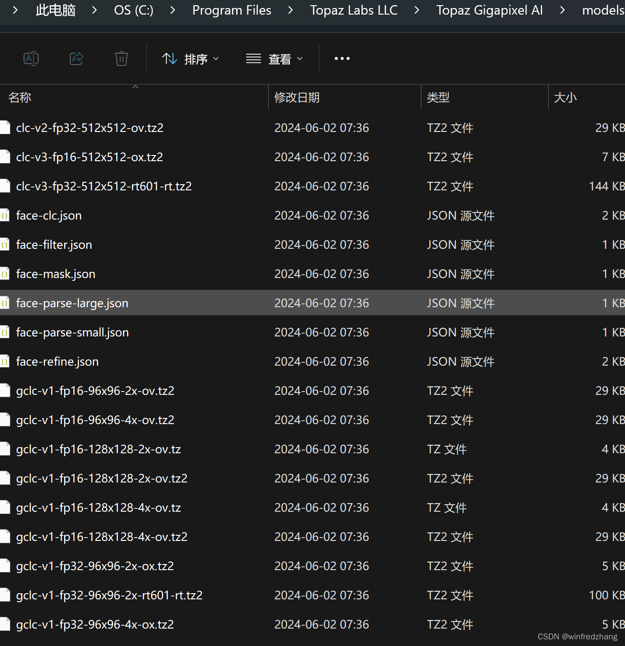Expand chevron after Topaz Labs LLC breadcrumb

point(417,10)
